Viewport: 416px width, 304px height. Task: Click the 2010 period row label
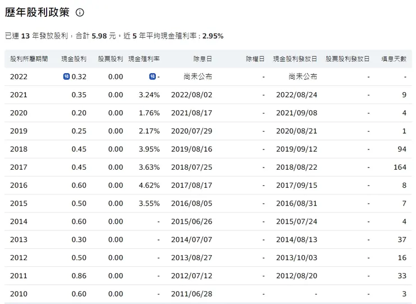19,294
